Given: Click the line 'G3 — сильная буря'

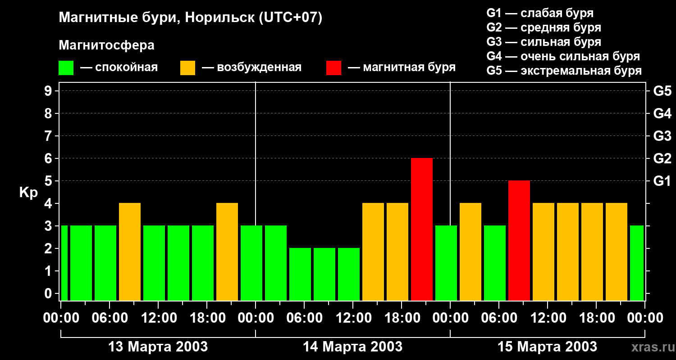Looking at the screenshot, I should tap(544, 42).
